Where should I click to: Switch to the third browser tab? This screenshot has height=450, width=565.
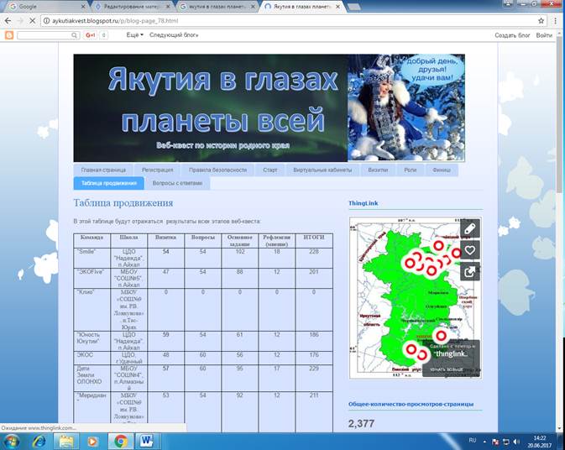217,7
